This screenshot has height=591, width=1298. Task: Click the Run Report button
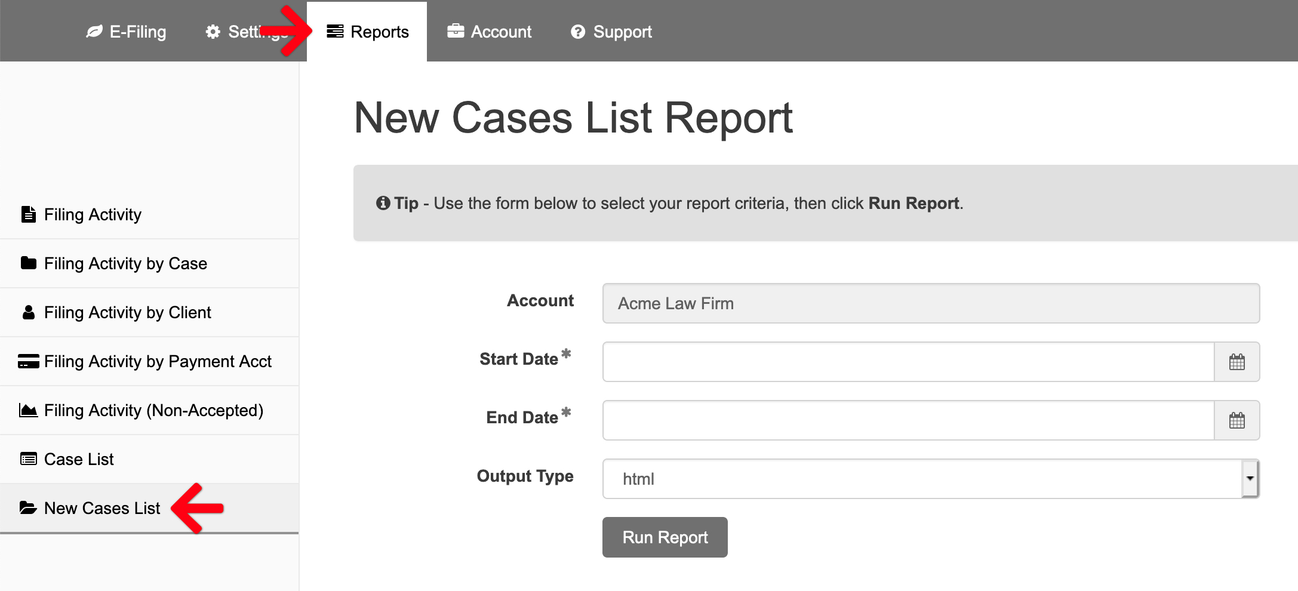coord(665,537)
